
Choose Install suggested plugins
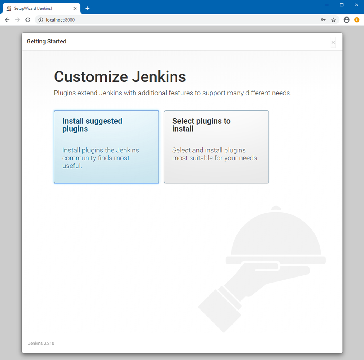[x=106, y=147]
